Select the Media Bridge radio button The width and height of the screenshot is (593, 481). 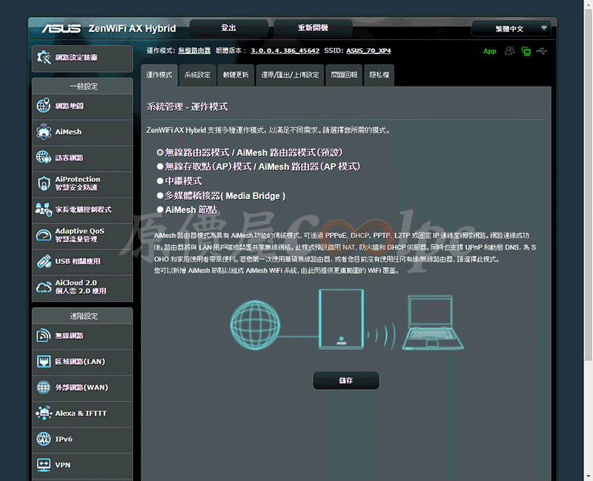pyautogui.click(x=160, y=195)
